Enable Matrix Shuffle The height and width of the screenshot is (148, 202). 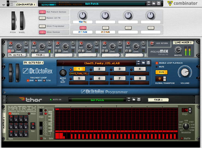point(182,138)
